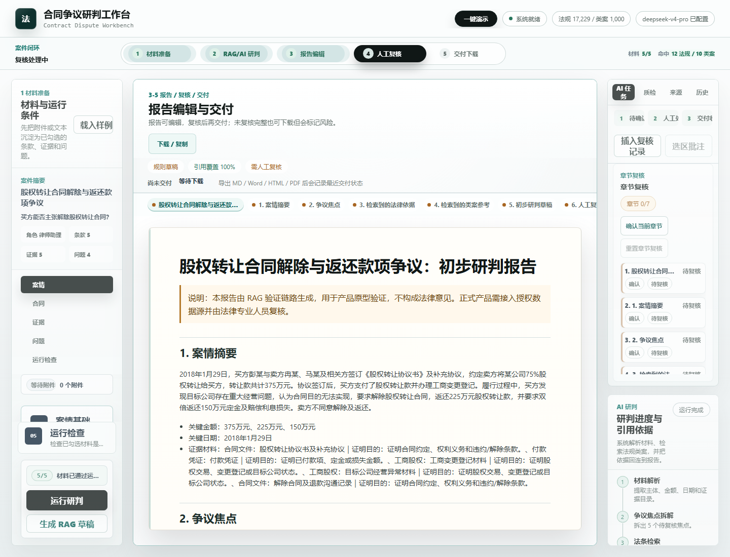Click 选区批注 button
The width and height of the screenshot is (730, 557).
688,146
